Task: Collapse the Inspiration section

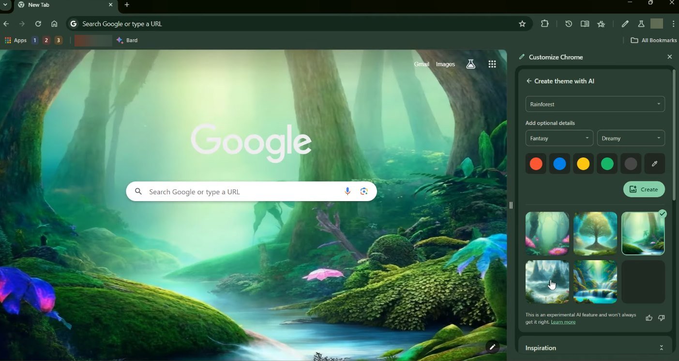Action: click(661, 348)
